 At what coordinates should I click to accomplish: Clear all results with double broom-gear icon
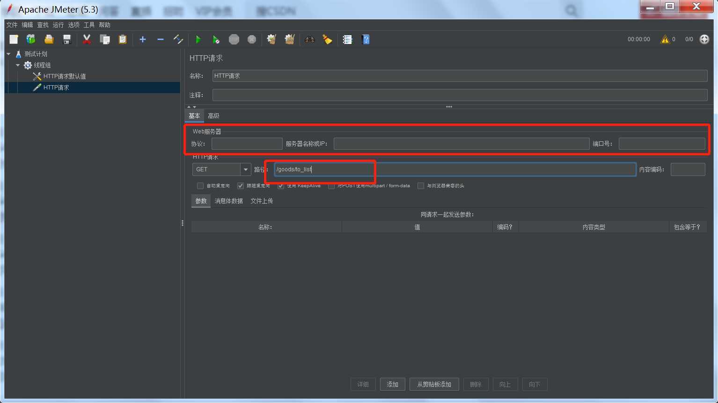[x=290, y=39]
